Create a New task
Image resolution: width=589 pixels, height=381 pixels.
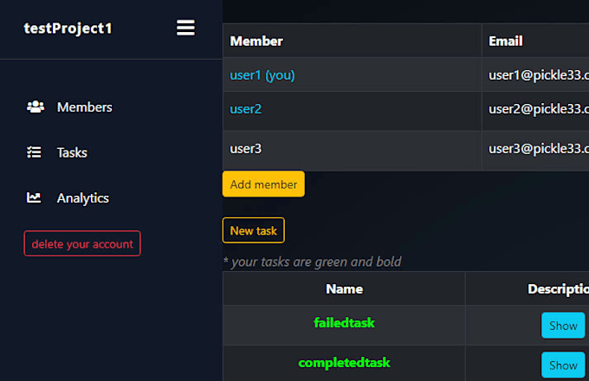[253, 230]
